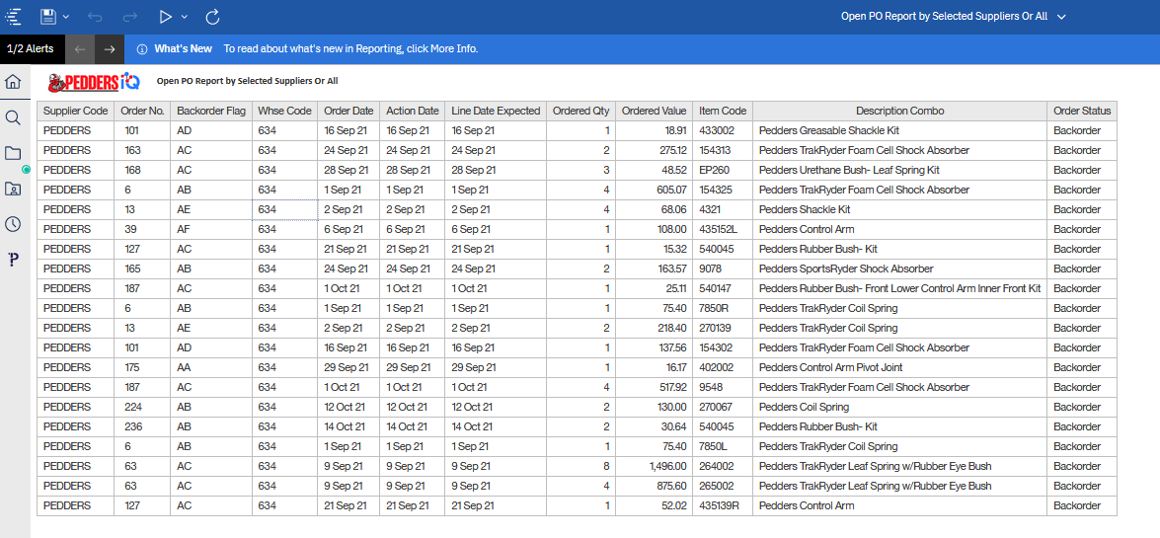Click ordered value 517.92 cell

(x=654, y=387)
